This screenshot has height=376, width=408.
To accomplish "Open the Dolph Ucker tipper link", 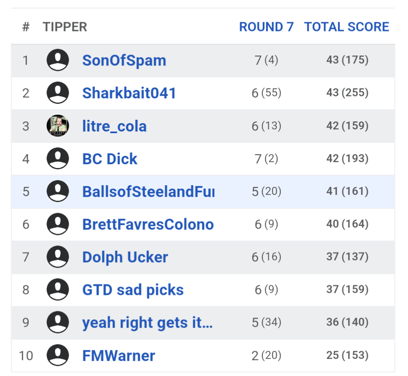I will pyautogui.click(x=125, y=257).
